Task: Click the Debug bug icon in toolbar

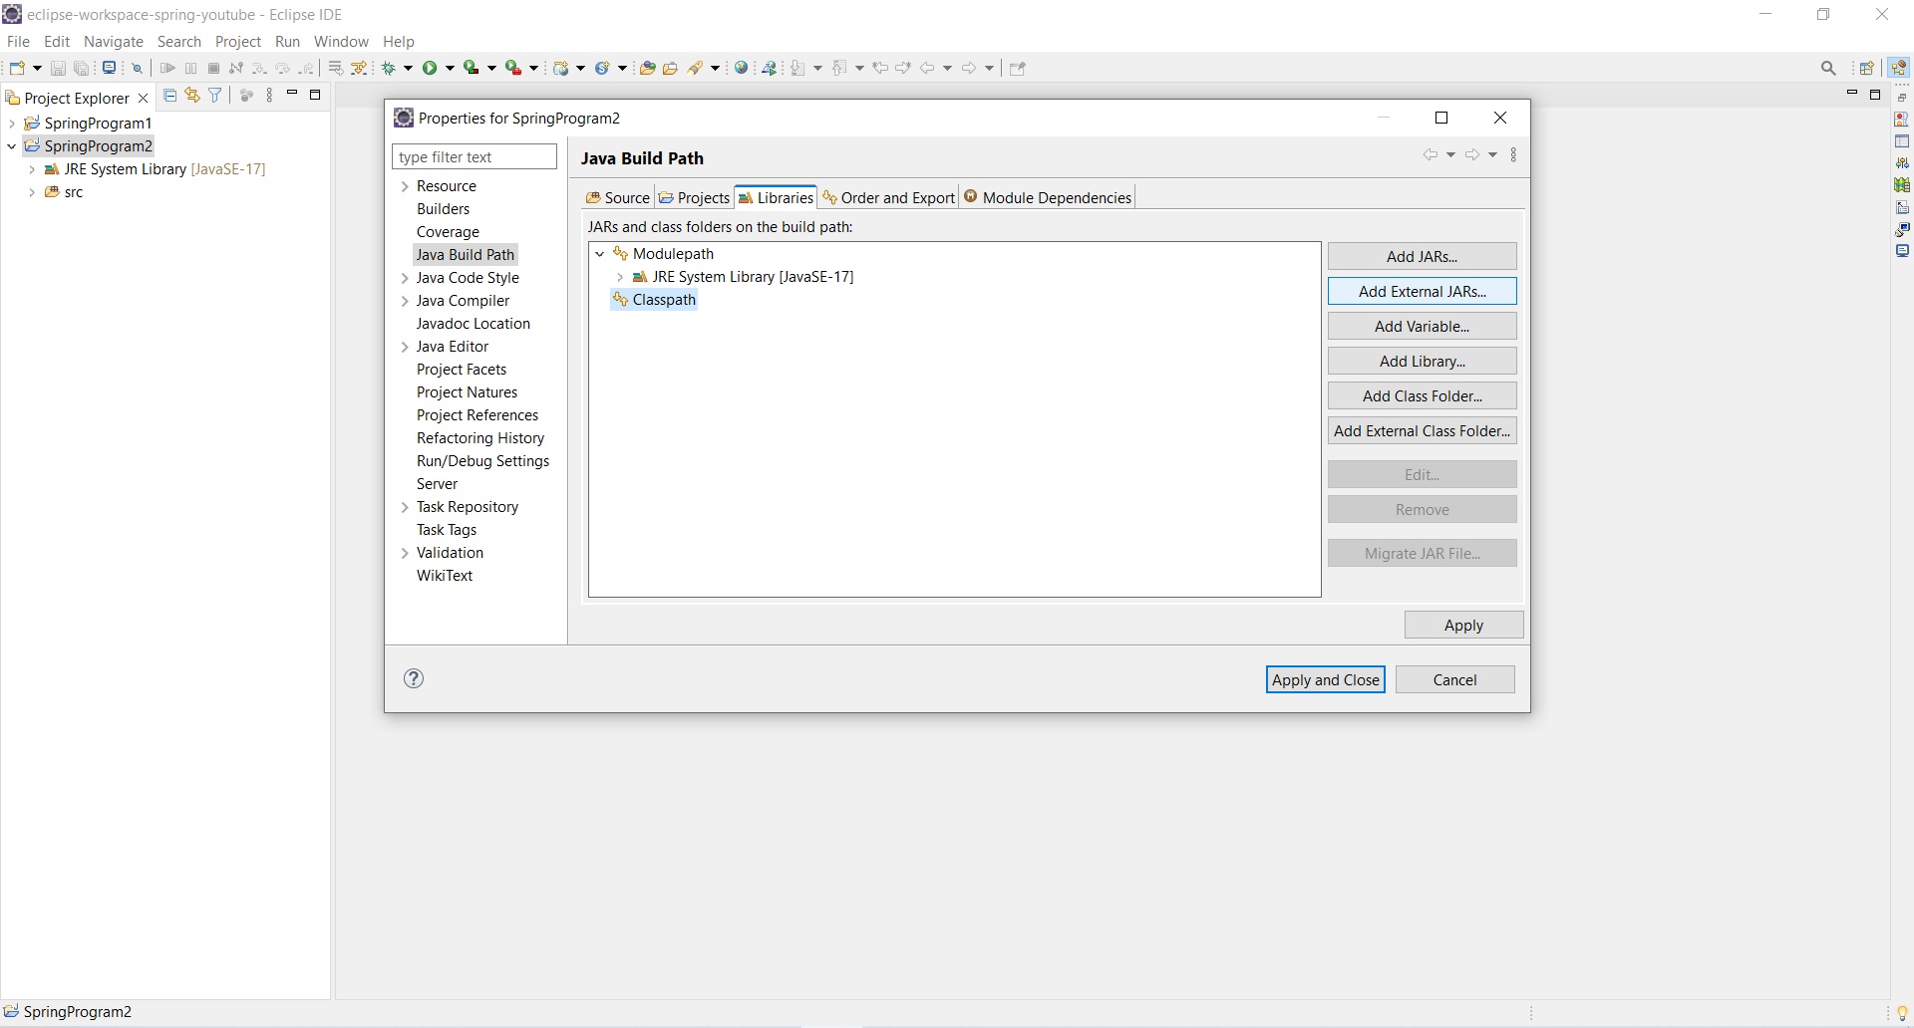Action: point(390,68)
